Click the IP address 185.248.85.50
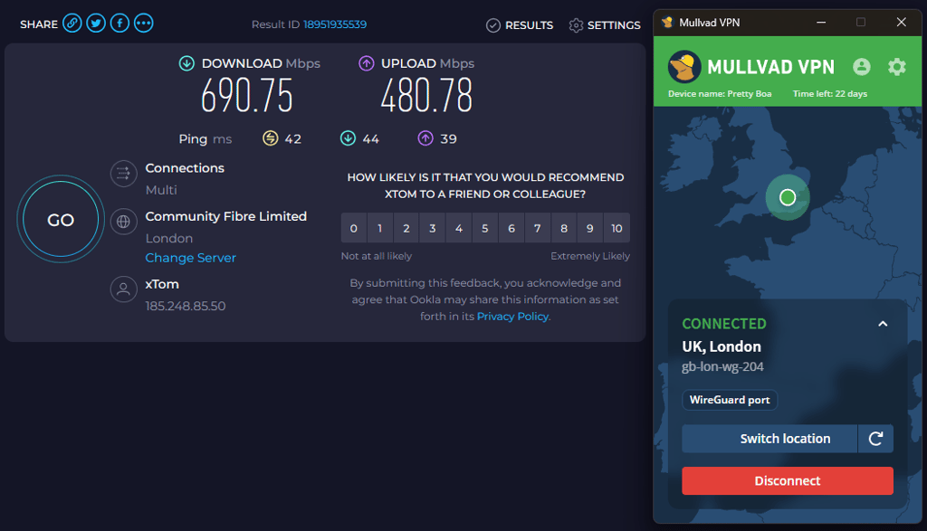Viewport: 927px width, 531px height. [x=186, y=306]
